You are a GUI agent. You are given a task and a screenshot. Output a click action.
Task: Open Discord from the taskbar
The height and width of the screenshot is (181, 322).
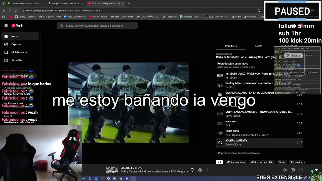pyautogui.click(x=127, y=178)
